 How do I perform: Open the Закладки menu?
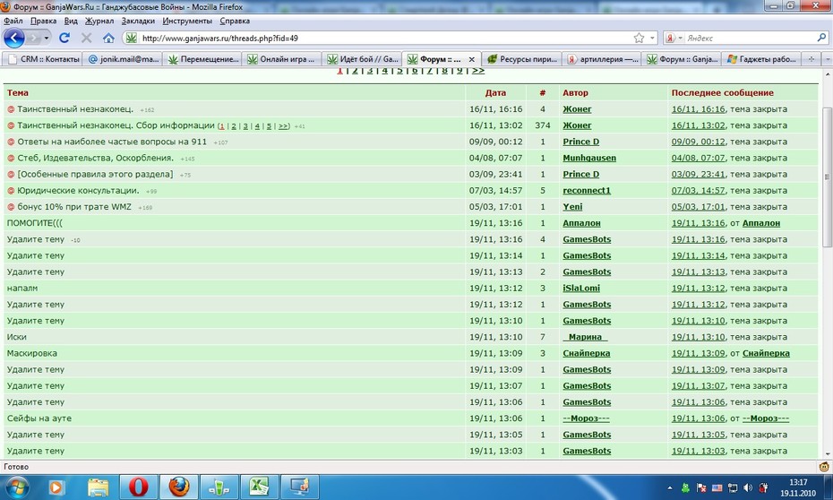pos(138,21)
